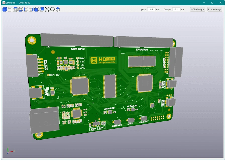Click the fit-to-screen expand arrows icon

tap(47, 10)
